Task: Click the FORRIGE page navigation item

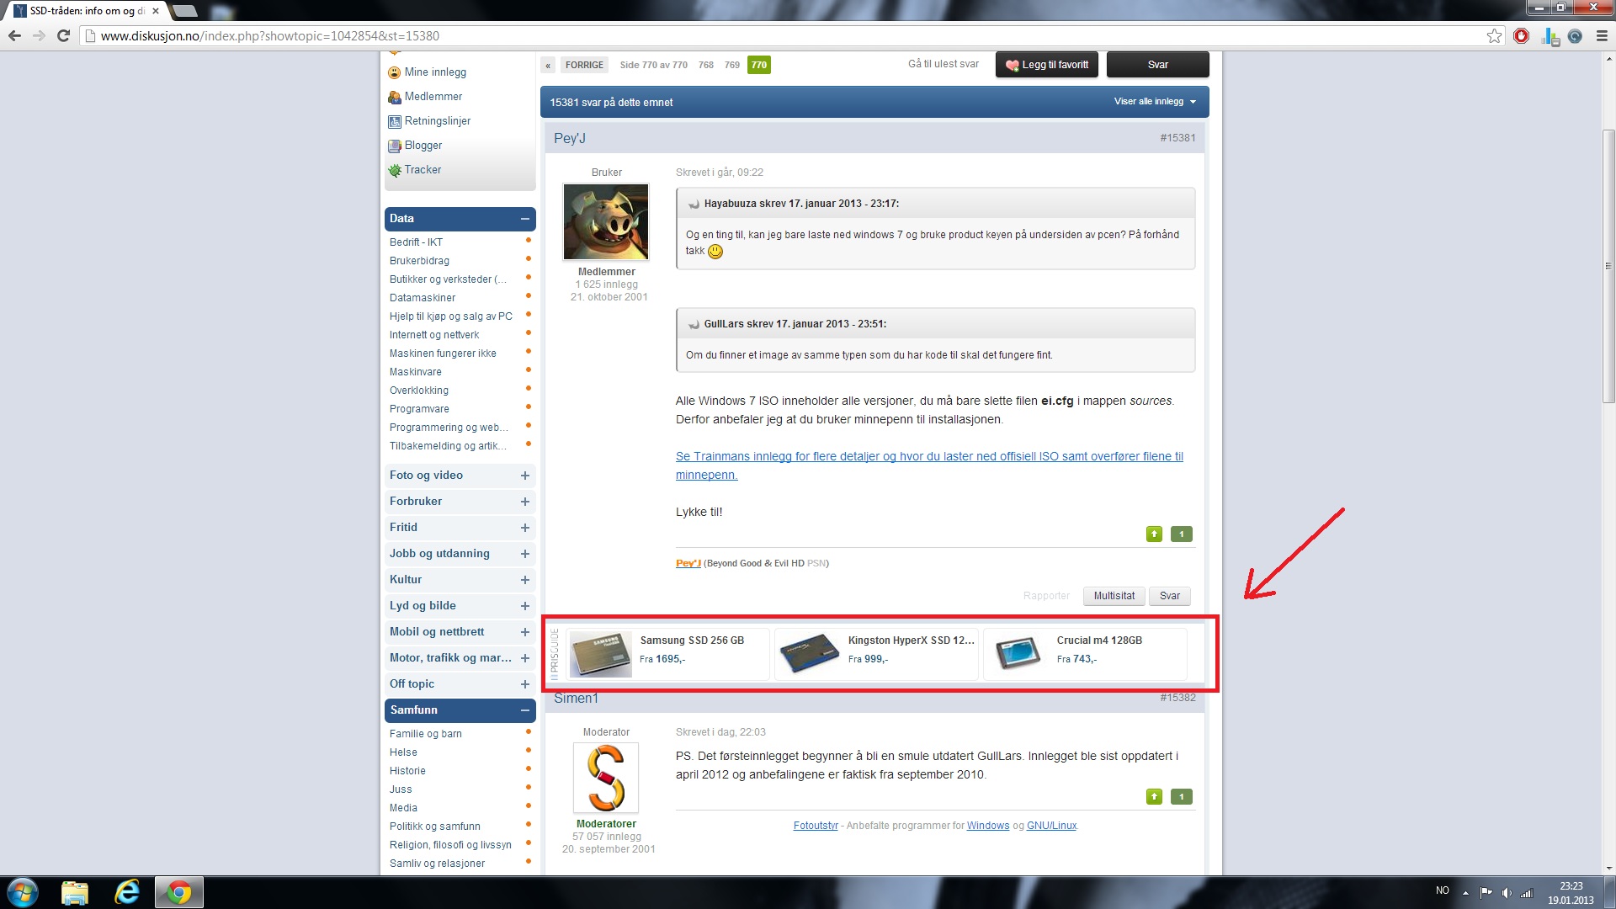Action: [x=584, y=65]
